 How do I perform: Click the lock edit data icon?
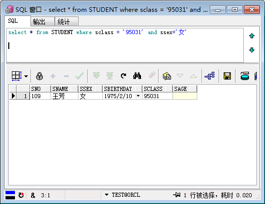coord(39,76)
